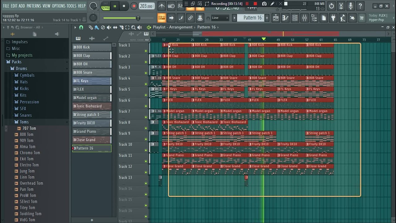The image size is (396, 223).
Task: Open the Piano roll from toolbar
Action: [x=286, y=18]
